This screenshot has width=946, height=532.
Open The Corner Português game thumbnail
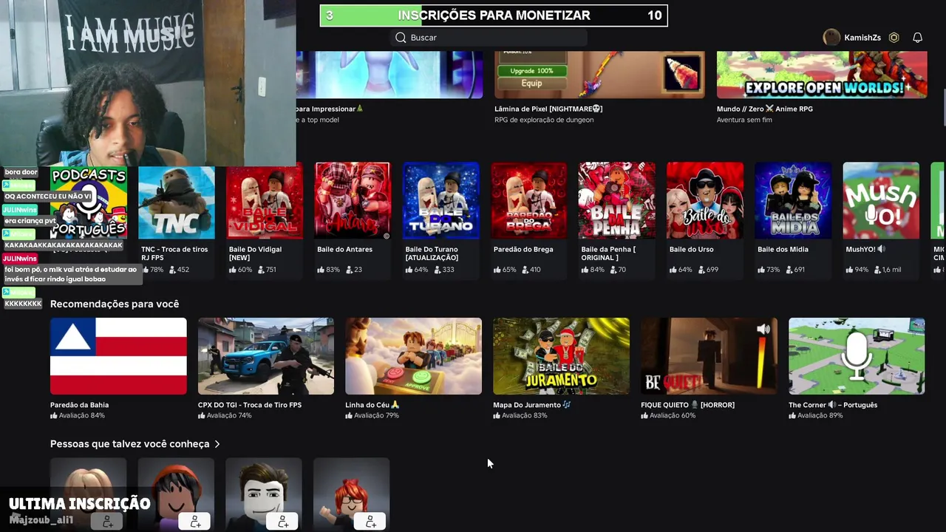[857, 356]
